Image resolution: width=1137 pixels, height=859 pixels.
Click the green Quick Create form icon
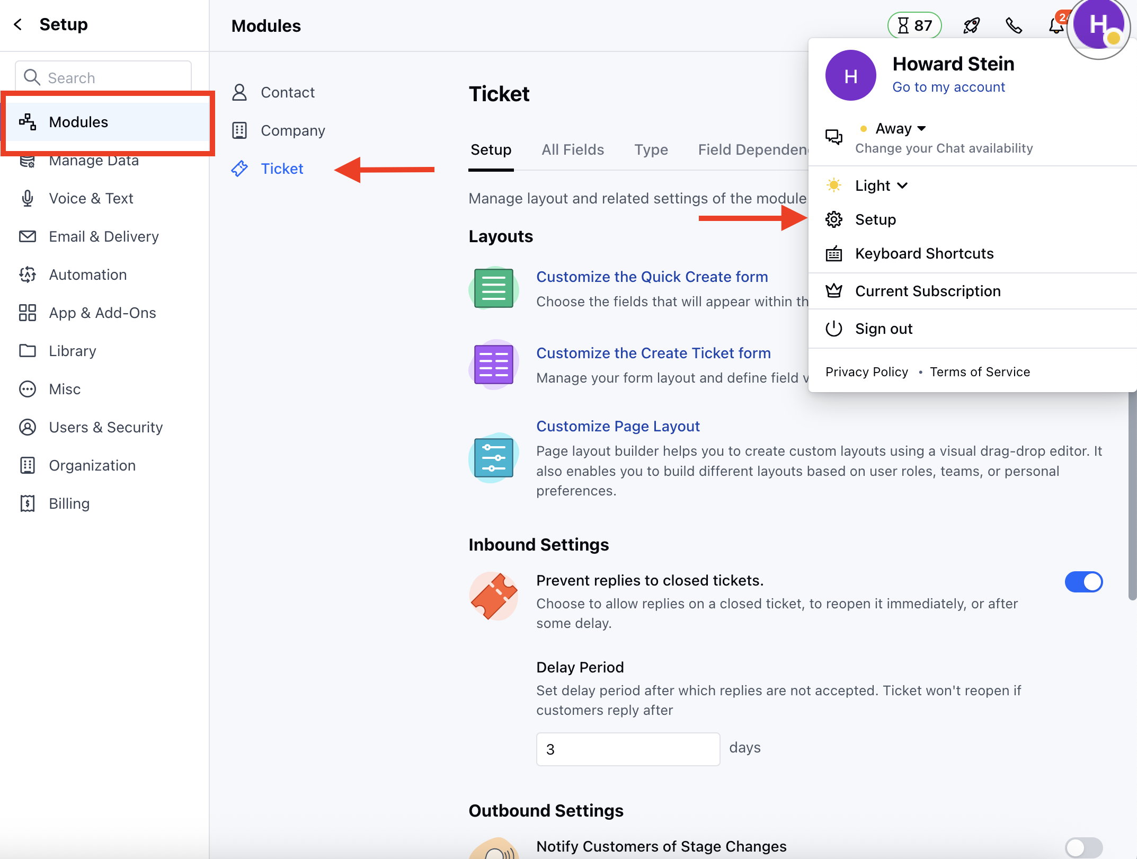(x=493, y=288)
